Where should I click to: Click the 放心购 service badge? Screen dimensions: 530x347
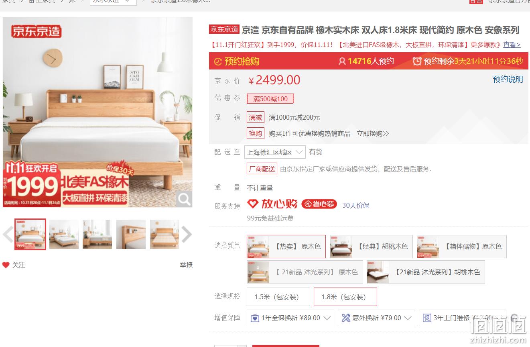[272, 204]
